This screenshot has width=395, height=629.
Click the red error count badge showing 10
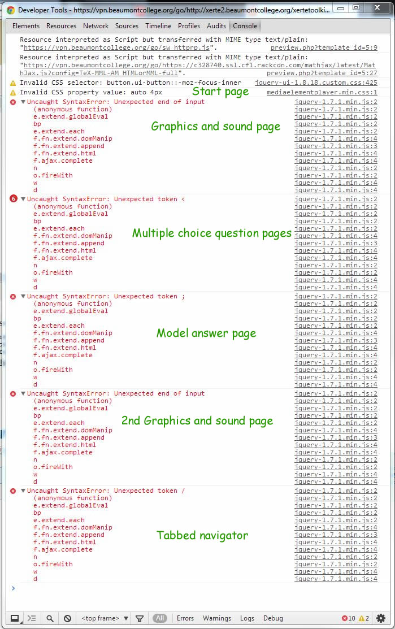(349, 618)
